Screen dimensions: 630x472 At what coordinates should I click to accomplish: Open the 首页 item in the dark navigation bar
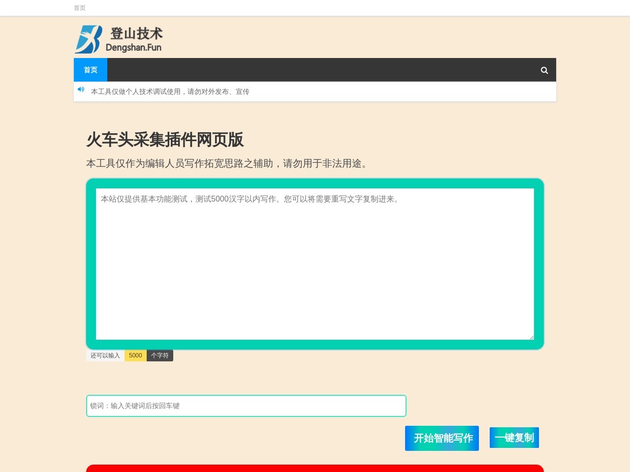(90, 70)
